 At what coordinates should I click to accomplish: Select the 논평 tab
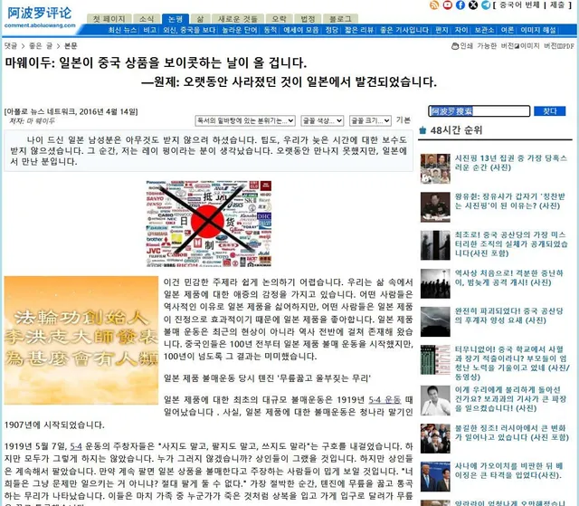click(176, 19)
